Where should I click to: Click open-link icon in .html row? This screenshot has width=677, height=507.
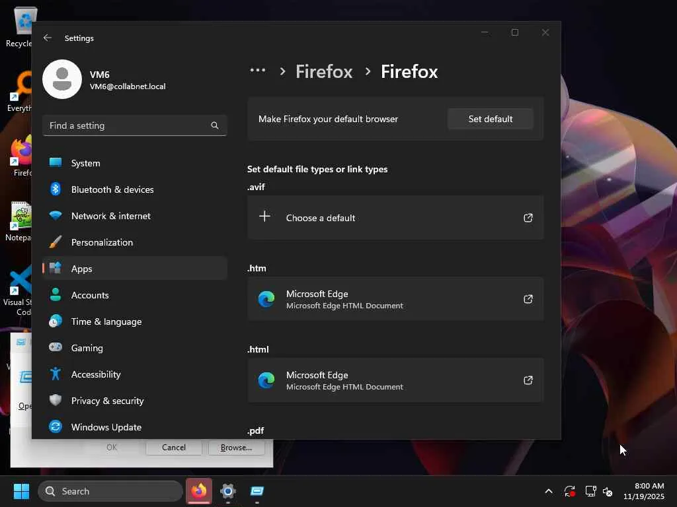(x=528, y=380)
